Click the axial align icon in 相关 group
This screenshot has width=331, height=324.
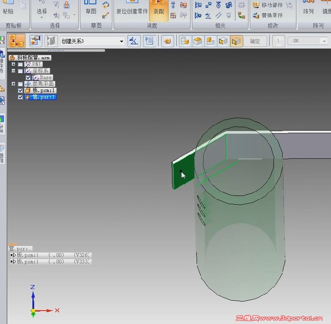click(x=218, y=5)
